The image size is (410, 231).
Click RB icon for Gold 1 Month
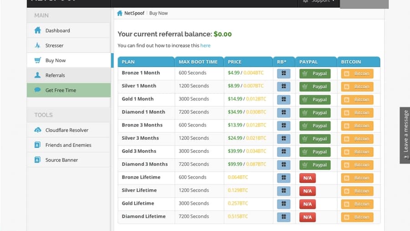284,100
